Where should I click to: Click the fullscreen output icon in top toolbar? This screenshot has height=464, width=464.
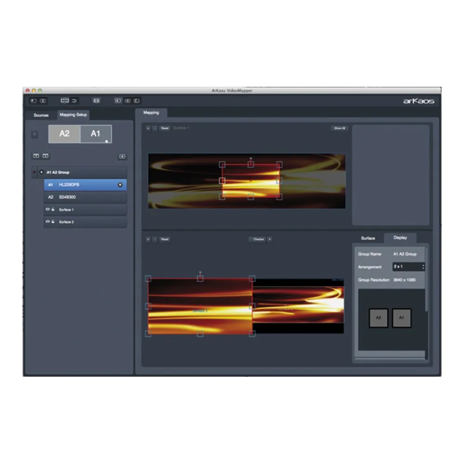[96, 101]
